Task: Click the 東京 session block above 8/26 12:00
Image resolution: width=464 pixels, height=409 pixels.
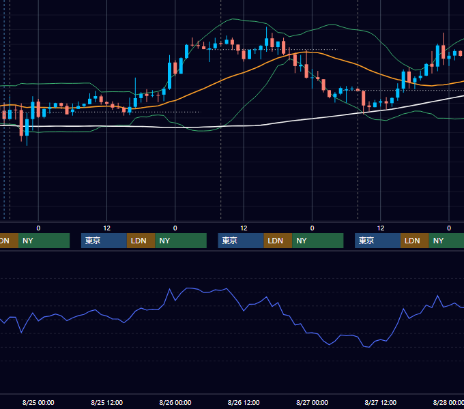Action: [241, 241]
